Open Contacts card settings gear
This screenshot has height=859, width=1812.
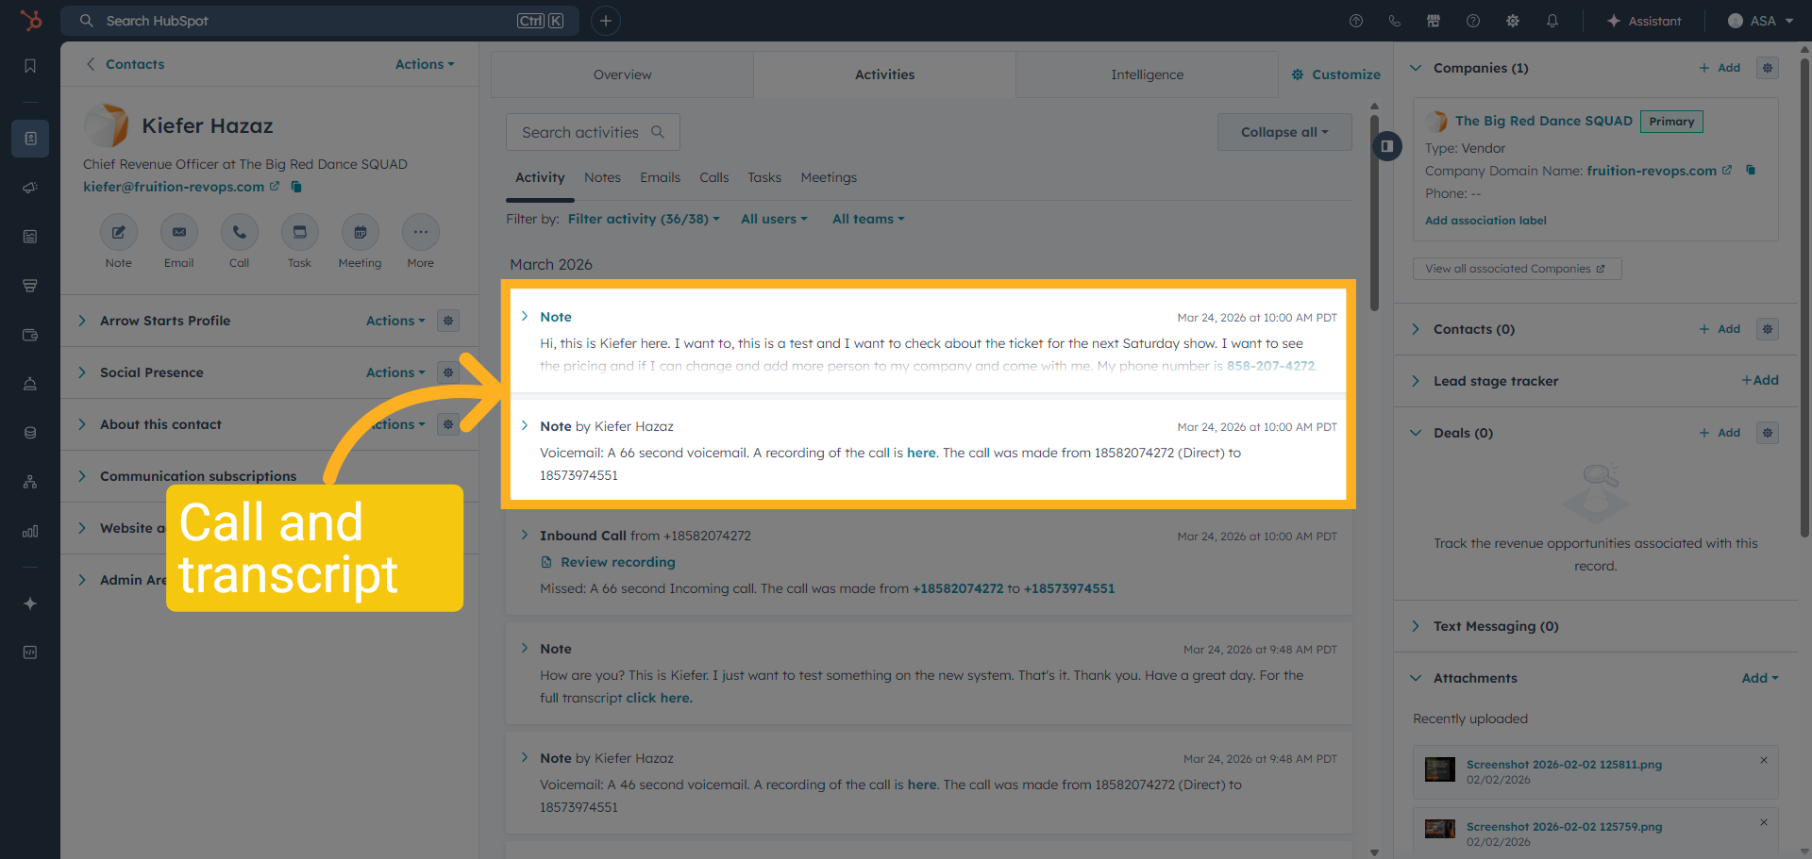point(1768,329)
